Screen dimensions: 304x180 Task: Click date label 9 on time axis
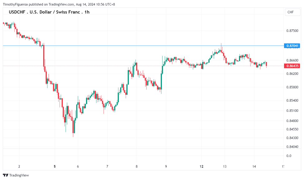pos(166,167)
